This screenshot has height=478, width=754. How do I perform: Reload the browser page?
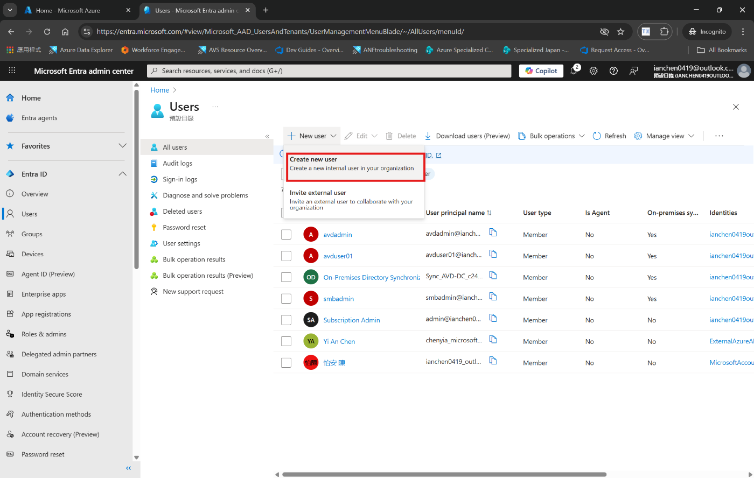point(47,32)
